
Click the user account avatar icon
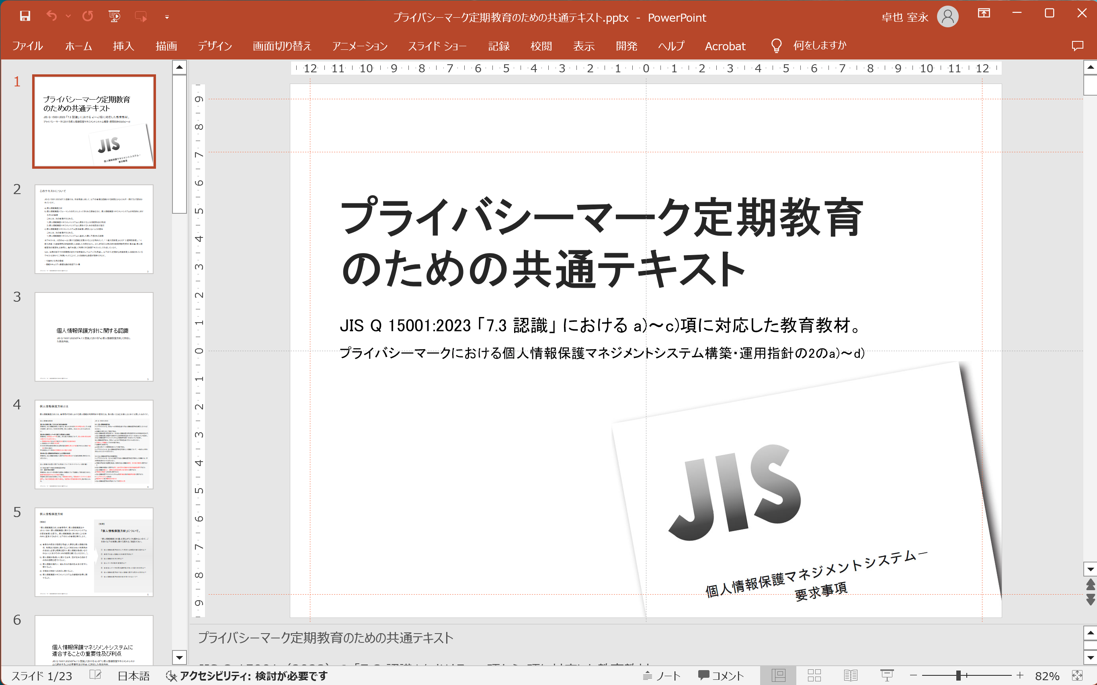pyautogui.click(x=947, y=17)
